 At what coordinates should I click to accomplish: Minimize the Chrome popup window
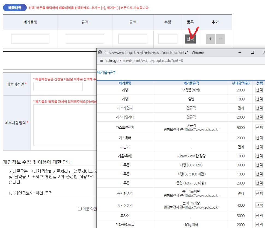[240, 52]
